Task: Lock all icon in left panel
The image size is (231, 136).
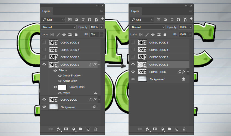Action: [x=76, y=35]
